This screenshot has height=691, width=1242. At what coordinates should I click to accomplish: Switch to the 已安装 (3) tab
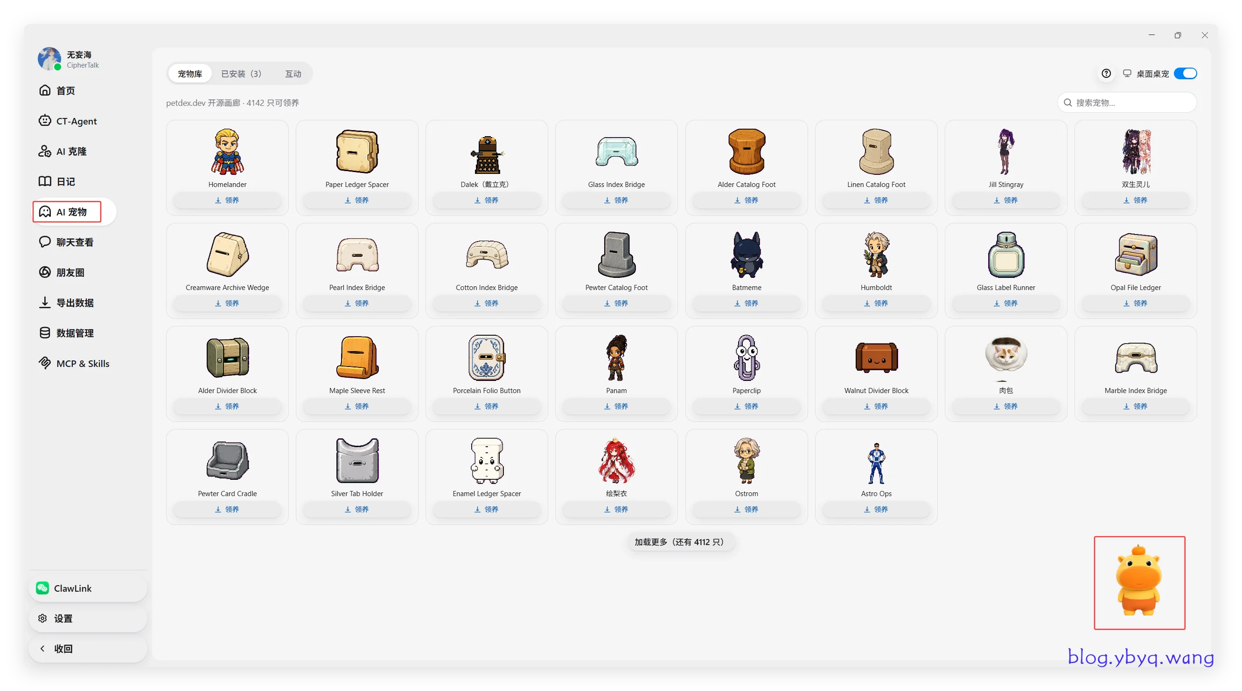(241, 74)
